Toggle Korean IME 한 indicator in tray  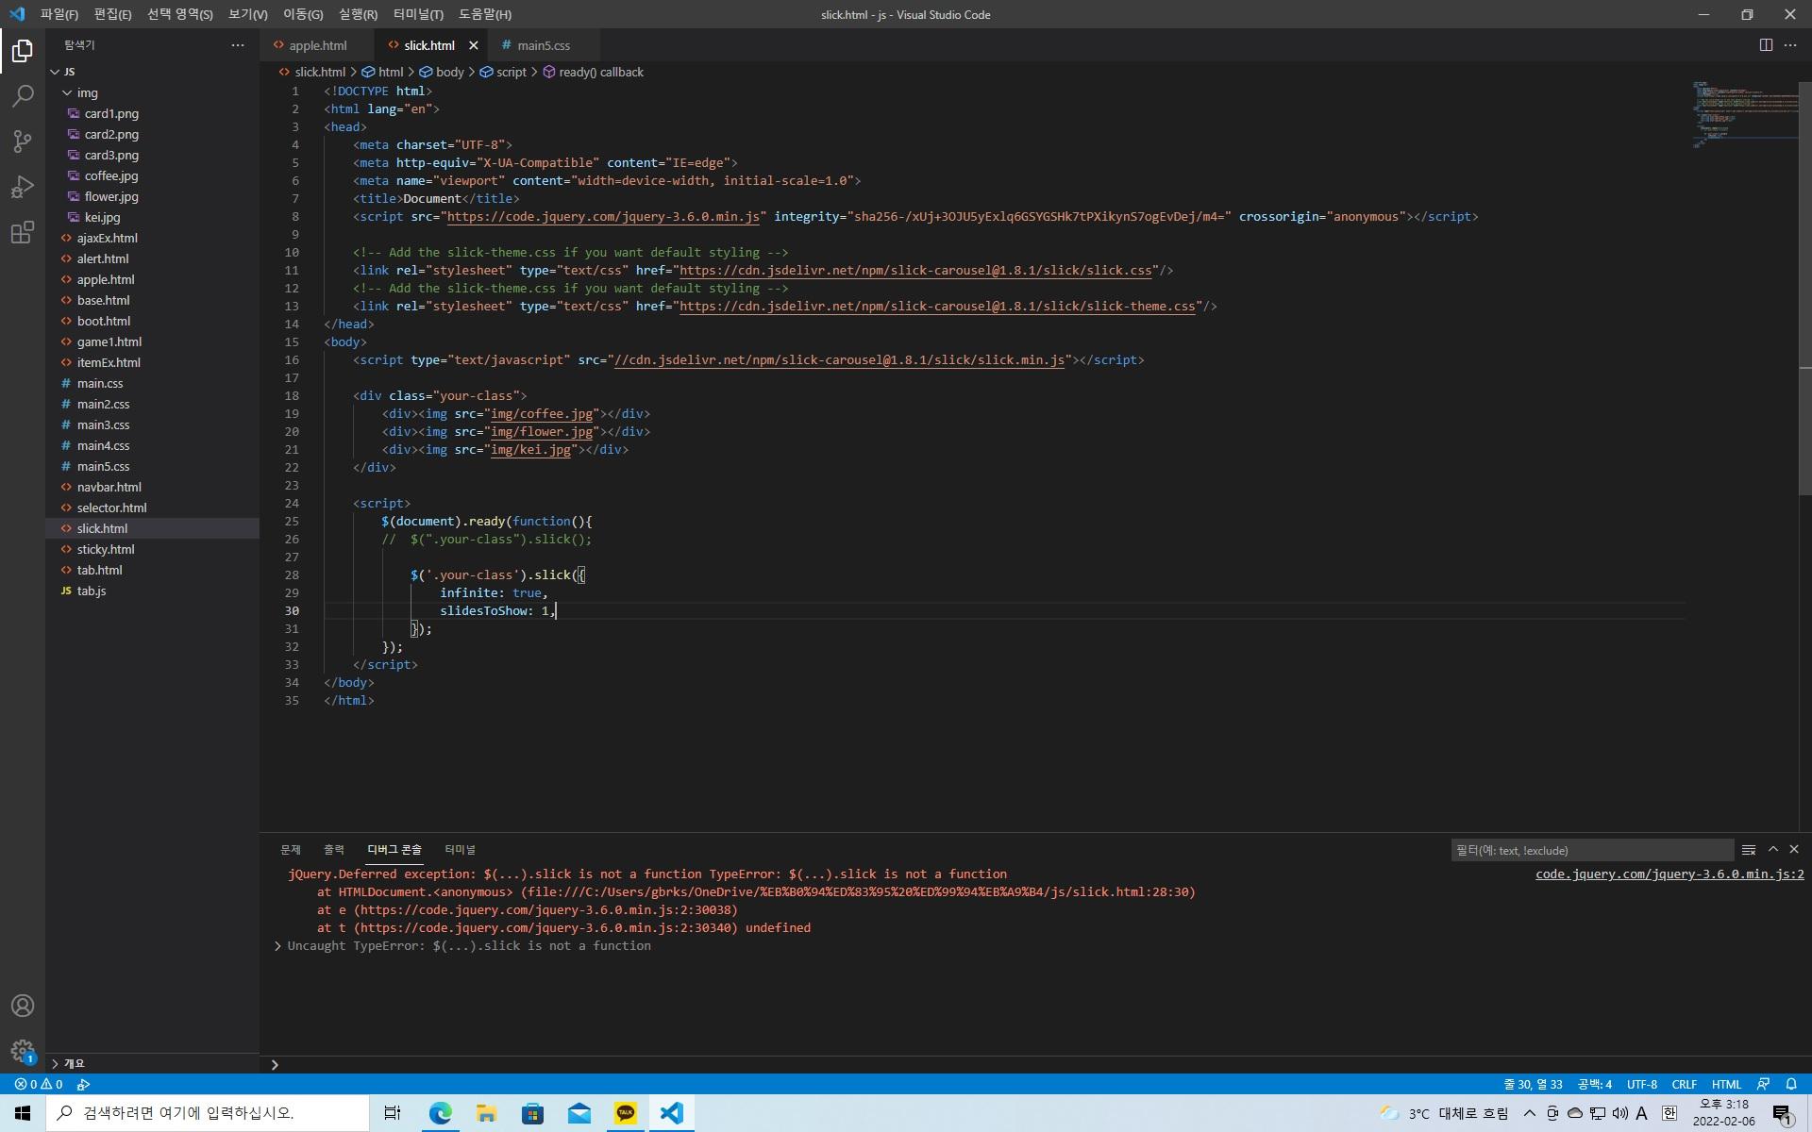click(x=1669, y=1113)
